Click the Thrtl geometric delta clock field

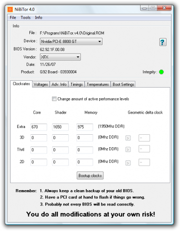(x=144, y=149)
